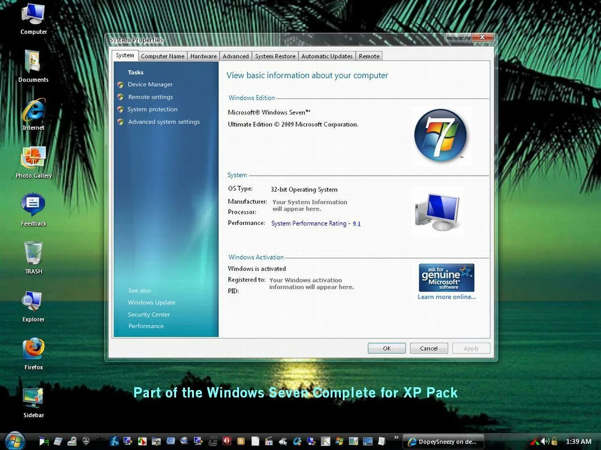Click the Cancel button
Image resolution: width=601 pixels, height=450 pixels.
[429, 348]
